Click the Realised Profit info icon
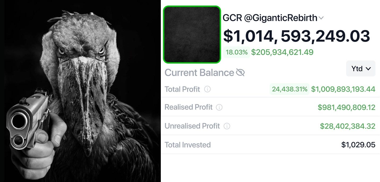The image size is (380, 182). [x=219, y=108]
